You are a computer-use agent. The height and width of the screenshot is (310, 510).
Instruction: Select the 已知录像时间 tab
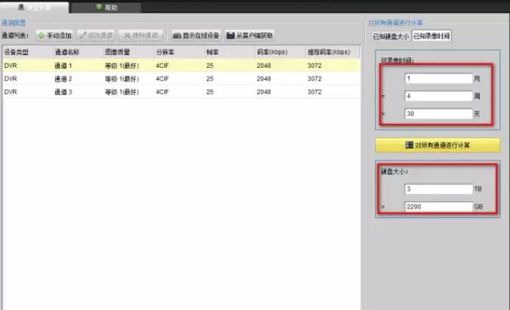[431, 35]
